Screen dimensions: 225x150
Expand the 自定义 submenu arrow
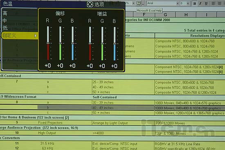[36, 36]
